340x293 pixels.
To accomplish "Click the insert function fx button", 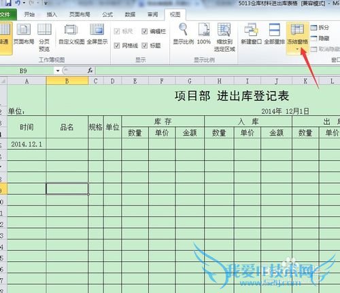I will 90,71.
